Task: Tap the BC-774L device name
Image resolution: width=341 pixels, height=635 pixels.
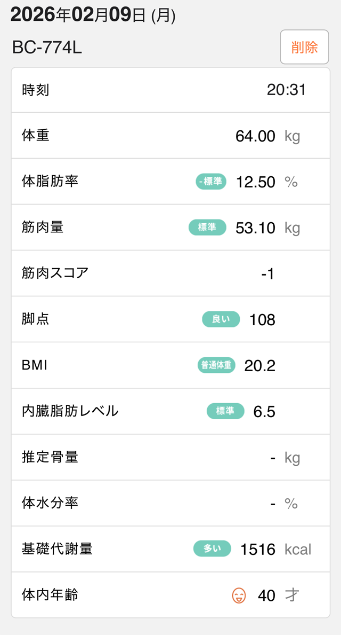Action: coord(47,48)
